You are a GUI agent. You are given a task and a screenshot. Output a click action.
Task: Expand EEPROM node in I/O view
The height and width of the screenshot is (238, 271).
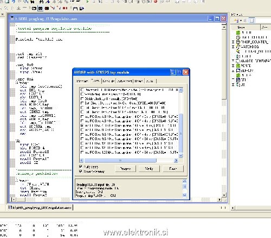(233, 70)
